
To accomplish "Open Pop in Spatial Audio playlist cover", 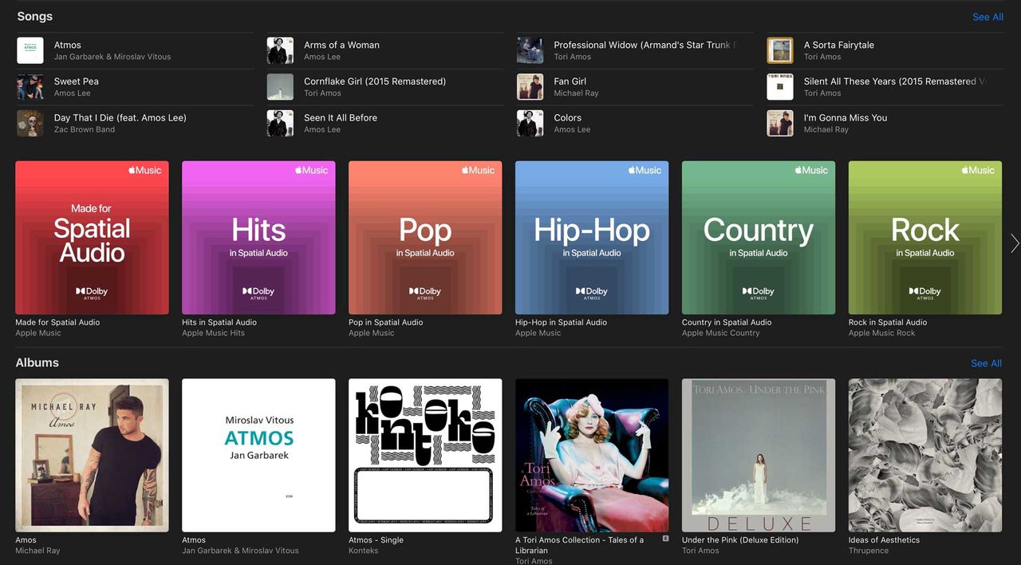I will pos(425,238).
